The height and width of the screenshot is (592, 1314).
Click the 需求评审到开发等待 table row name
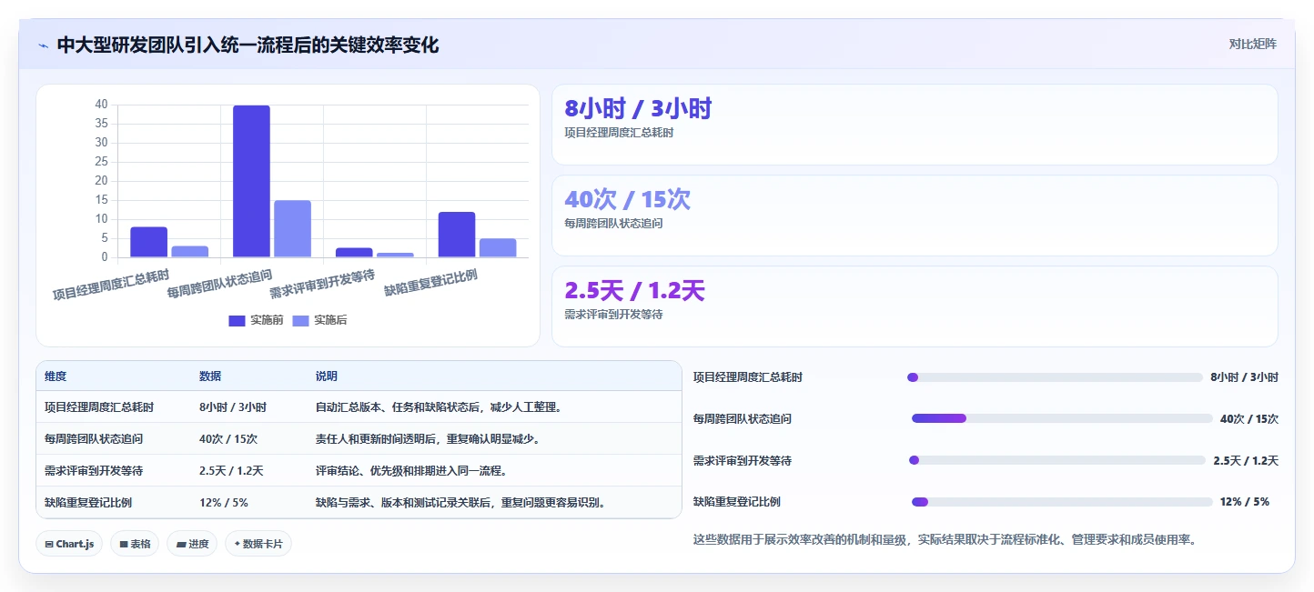pyautogui.click(x=94, y=471)
